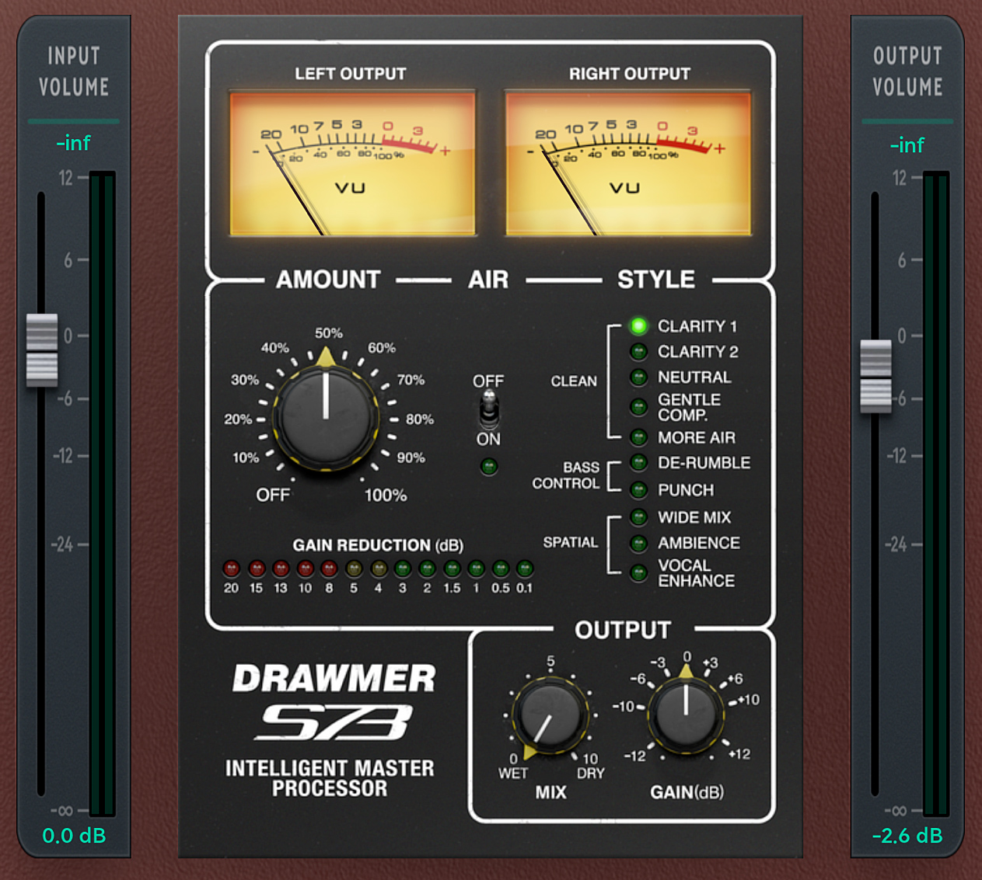
Task: Click the AIR indicator LED below ON
Action: [488, 467]
